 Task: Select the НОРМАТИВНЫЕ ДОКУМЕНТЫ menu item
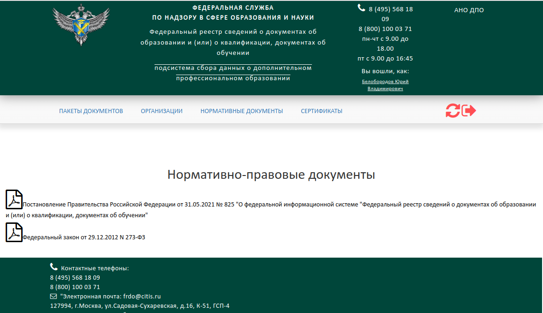pyautogui.click(x=241, y=111)
